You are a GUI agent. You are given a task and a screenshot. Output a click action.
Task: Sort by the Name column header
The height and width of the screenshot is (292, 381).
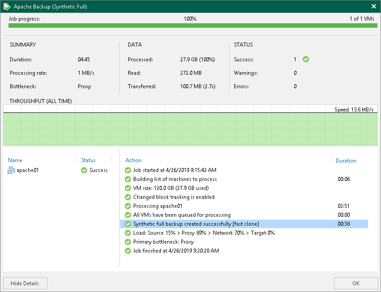pos(15,160)
